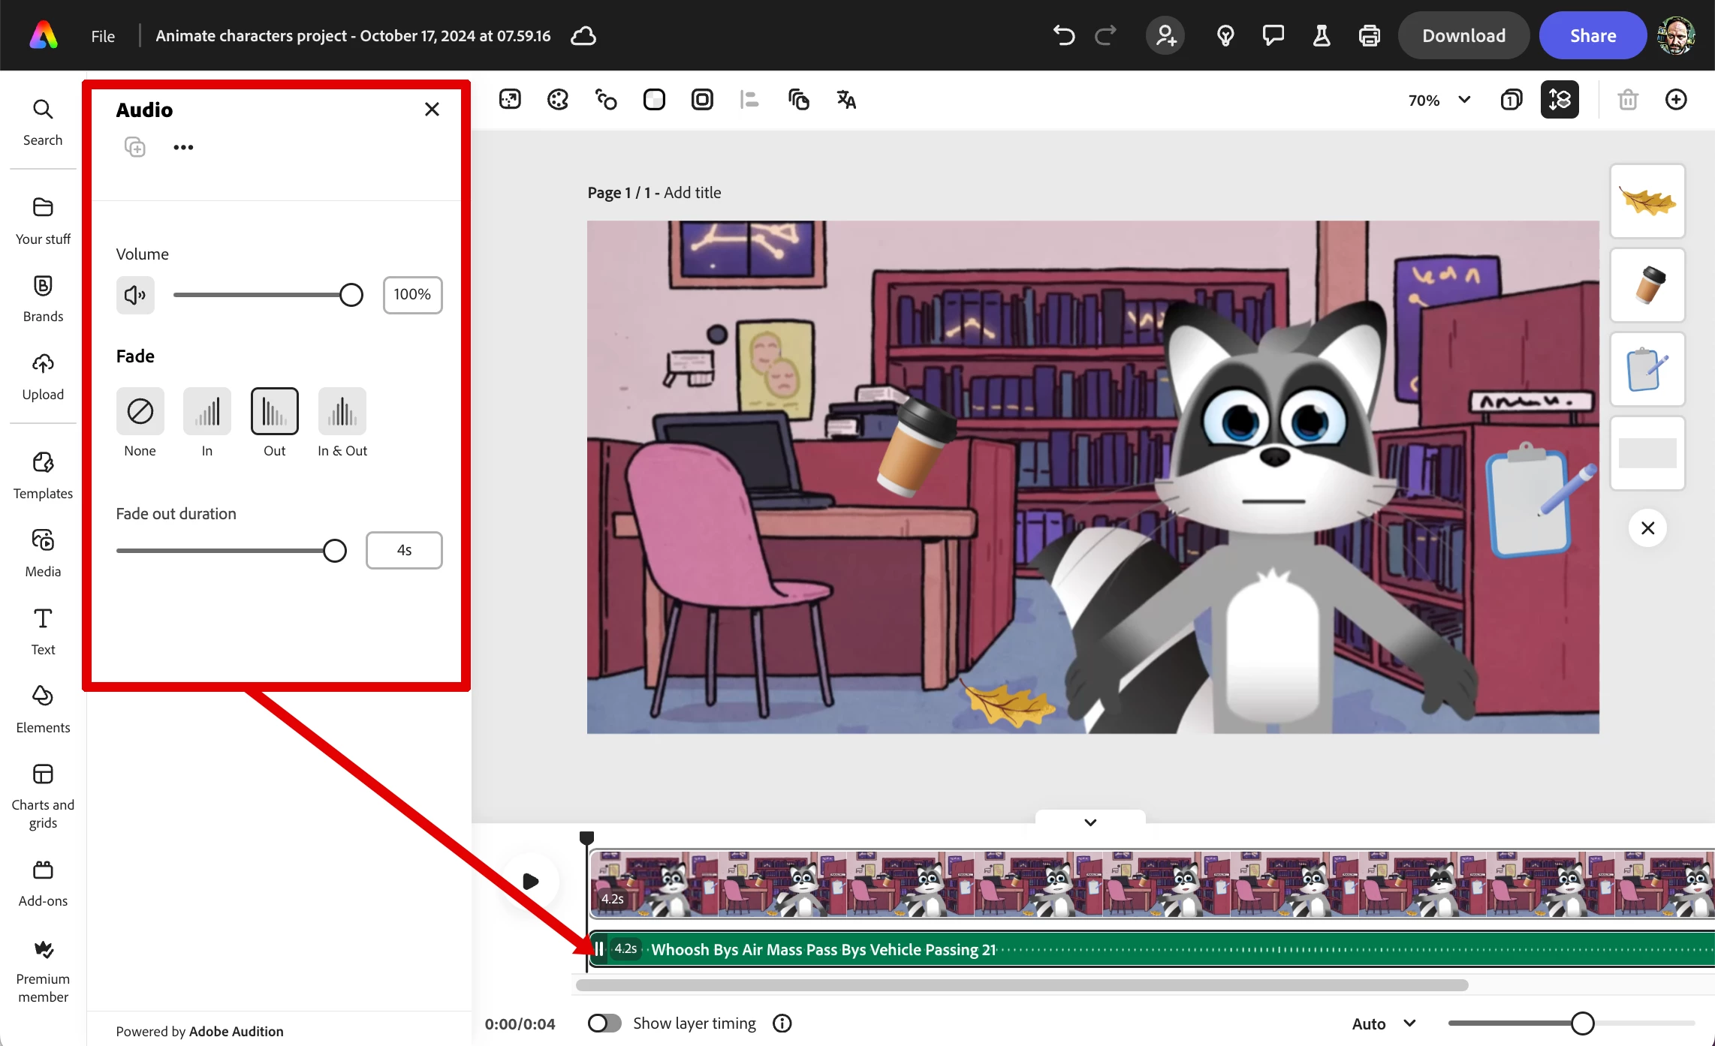1715x1046 pixels.
Task: Select the In & Out fade option
Action: [342, 412]
